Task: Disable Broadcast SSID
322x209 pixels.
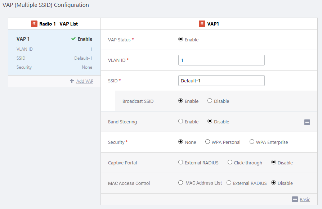Action: 210,101
